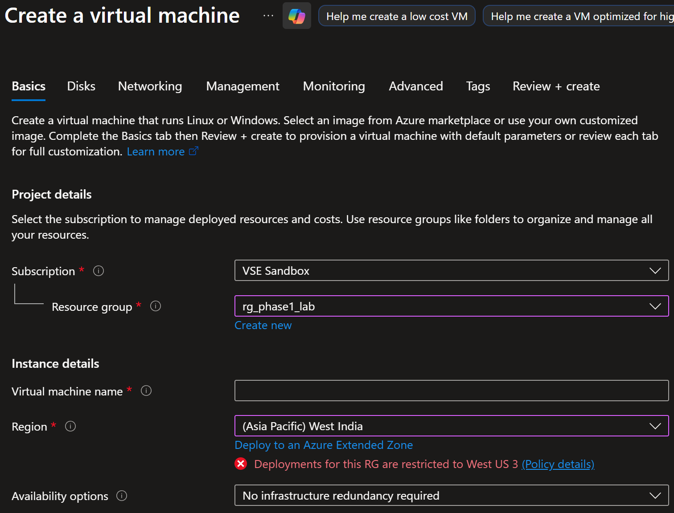This screenshot has height=513, width=674.
Task: Click the region restriction error message text
Action: 386,464
